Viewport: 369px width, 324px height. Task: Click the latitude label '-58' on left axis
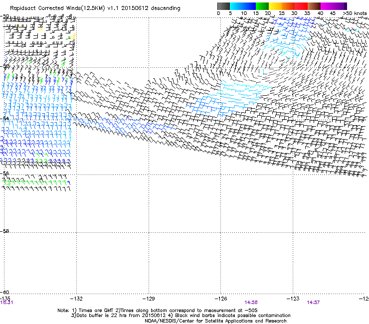(x=4, y=231)
